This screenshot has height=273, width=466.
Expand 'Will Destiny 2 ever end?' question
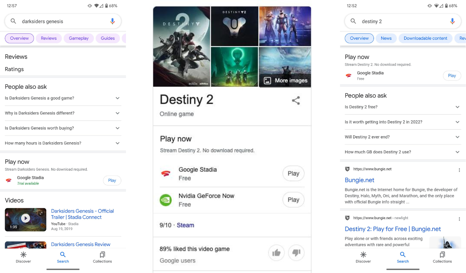pyautogui.click(x=403, y=137)
